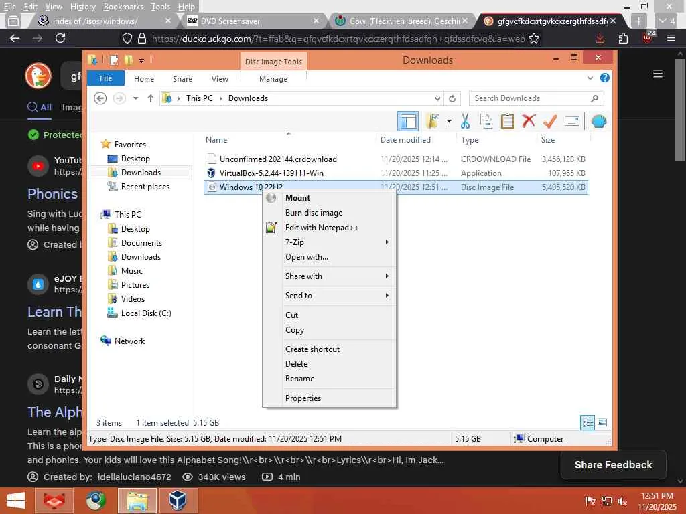Open browser Extensions puzzle icon
Viewport: 686px width, 514px height.
[624, 38]
